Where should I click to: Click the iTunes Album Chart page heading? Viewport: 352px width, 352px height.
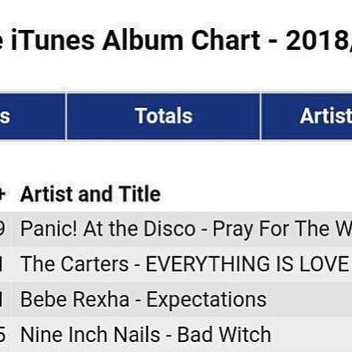tap(135, 40)
